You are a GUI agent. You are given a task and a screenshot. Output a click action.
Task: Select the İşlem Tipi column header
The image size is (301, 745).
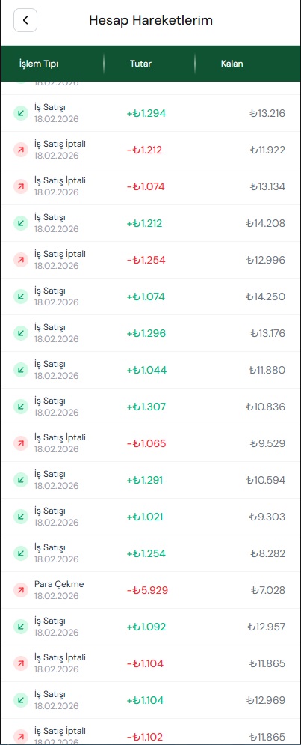coord(39,64)
